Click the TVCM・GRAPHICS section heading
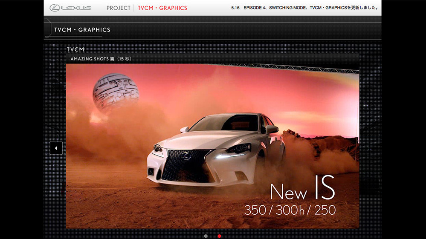The width and height of the screenshot is (426, 239). 82,30
